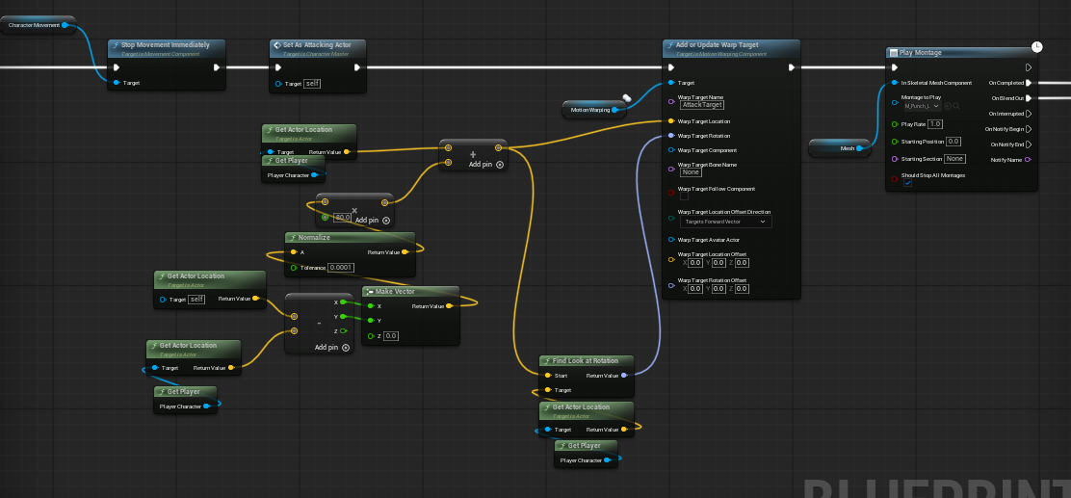Screen dimensions: 1071x498
Task: Click Add pin on the subtract node
Action: [332, 347]
